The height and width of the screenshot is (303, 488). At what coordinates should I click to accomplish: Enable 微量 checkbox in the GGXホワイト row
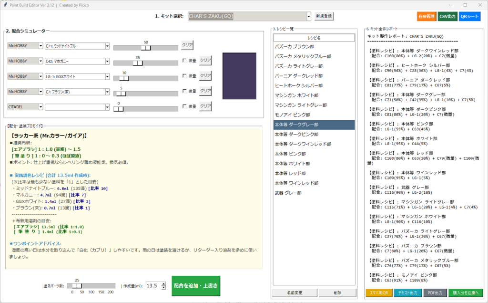click(185, 76)
